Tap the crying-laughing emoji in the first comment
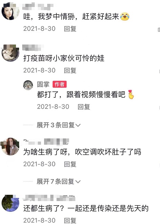Image resolution: width=160 pixels, height=224 pixels. [x=125, y=17]
